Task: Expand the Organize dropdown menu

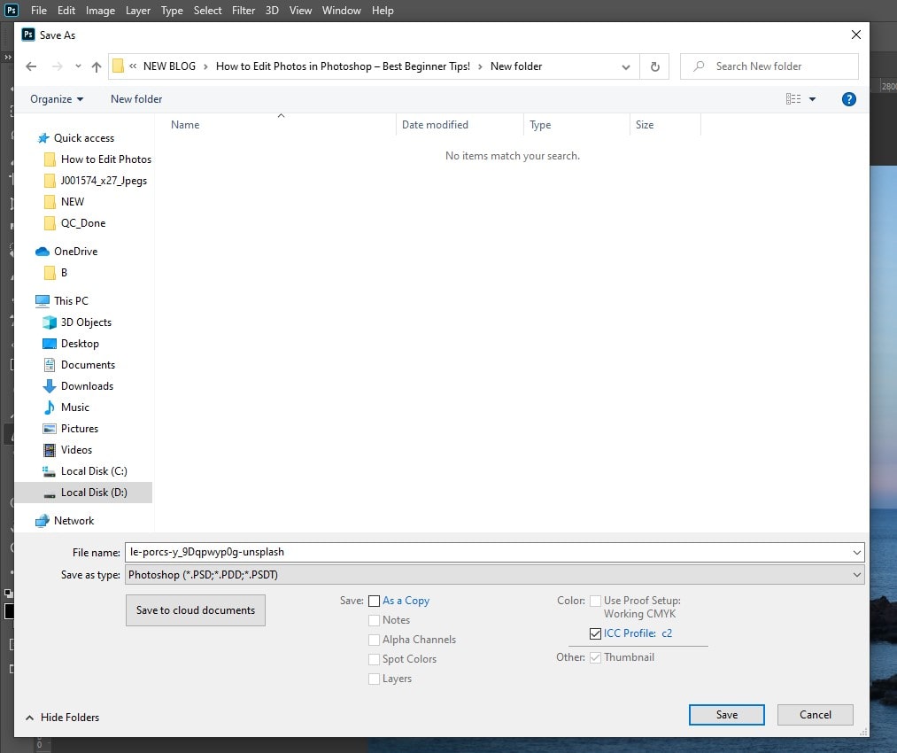Action: [x=57, y=99]
